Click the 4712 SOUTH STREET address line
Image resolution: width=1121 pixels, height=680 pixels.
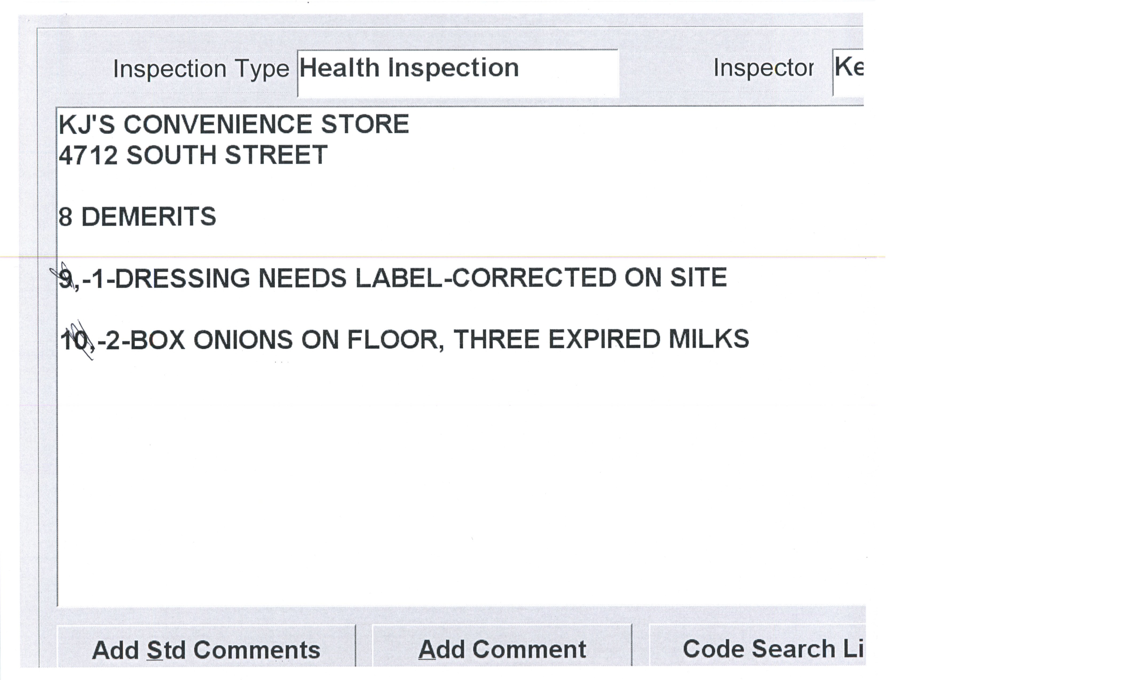click(x=193, y=155)
